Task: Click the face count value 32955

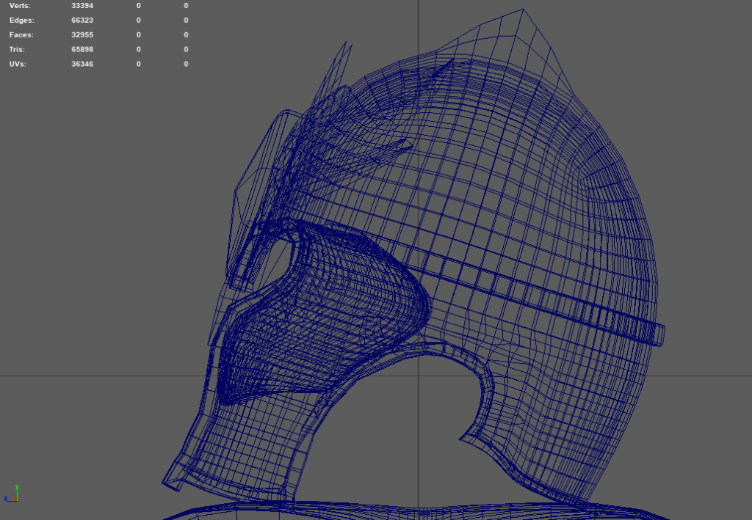Action: tap(82, 35)
